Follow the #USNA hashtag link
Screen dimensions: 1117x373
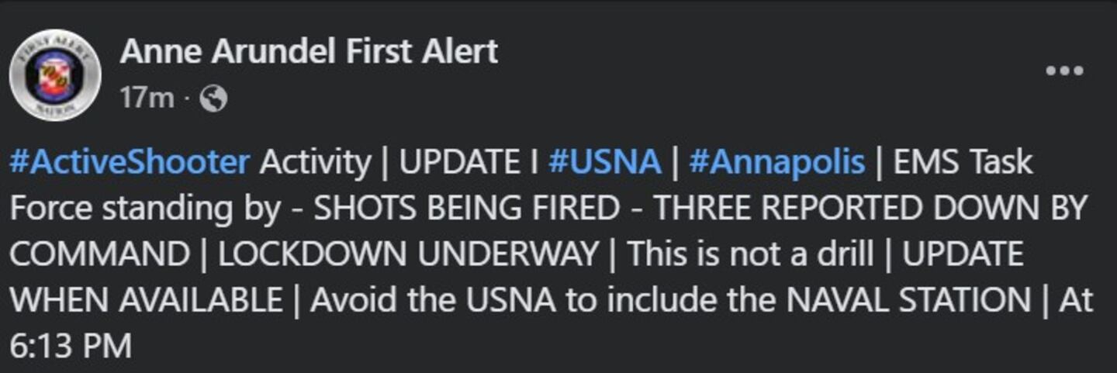click(604, 163)
